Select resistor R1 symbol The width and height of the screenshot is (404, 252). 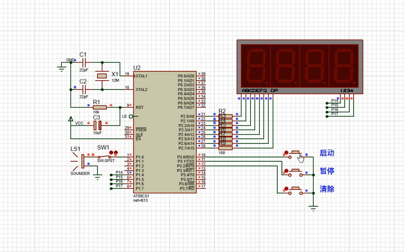tap(100, 107)
